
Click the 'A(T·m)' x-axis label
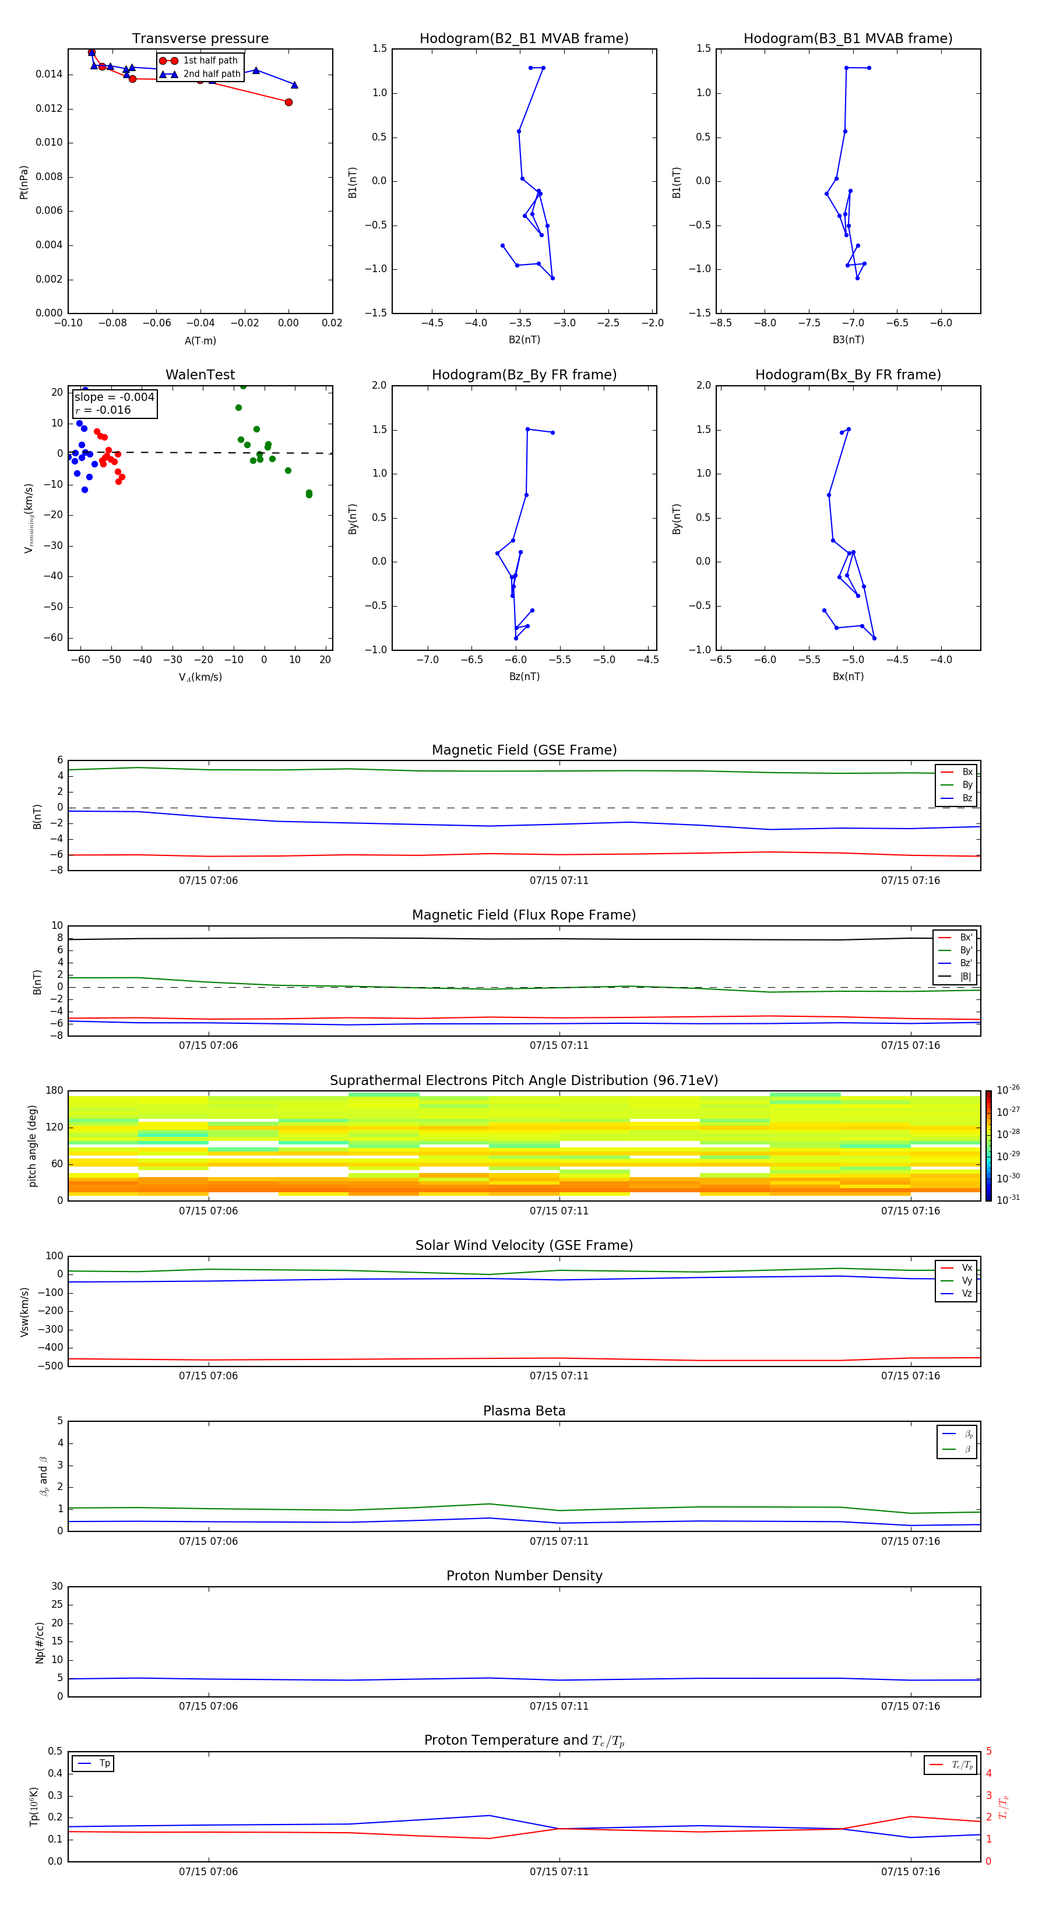(x=200, y=340)
